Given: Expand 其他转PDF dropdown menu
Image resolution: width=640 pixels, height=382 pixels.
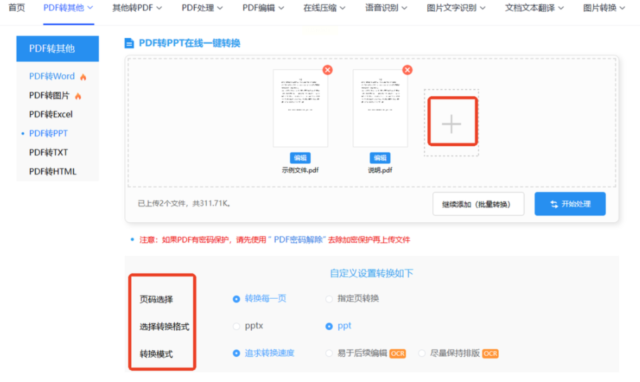Looking at the screenshot, I should coord(137,8).
